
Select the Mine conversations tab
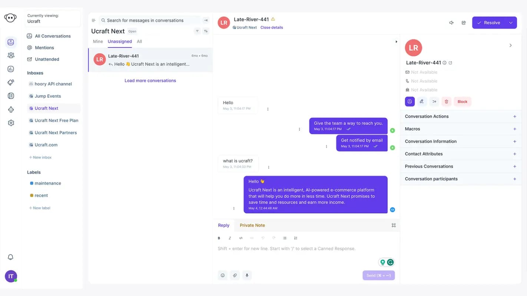[x=98, y=41]
